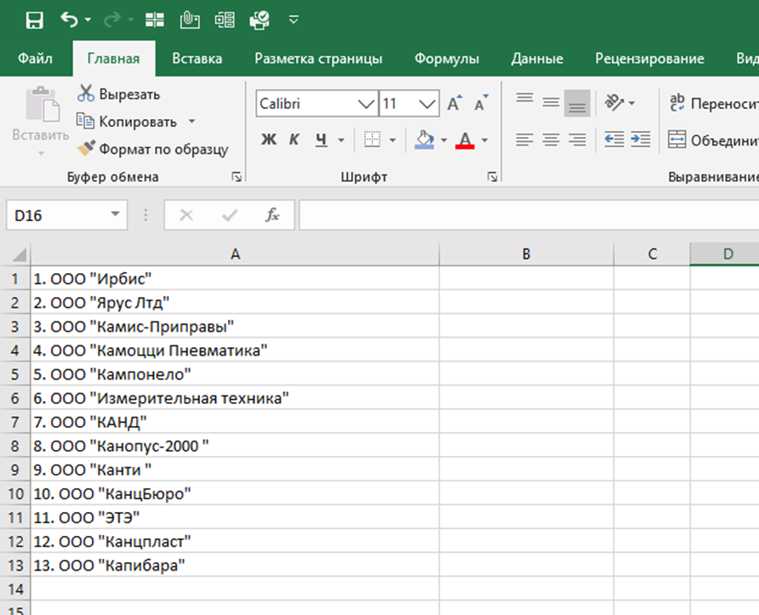Screen dimensions: 759x615
Task: Select cell with ООО "КанцБюро"
Action: [235, 493]
